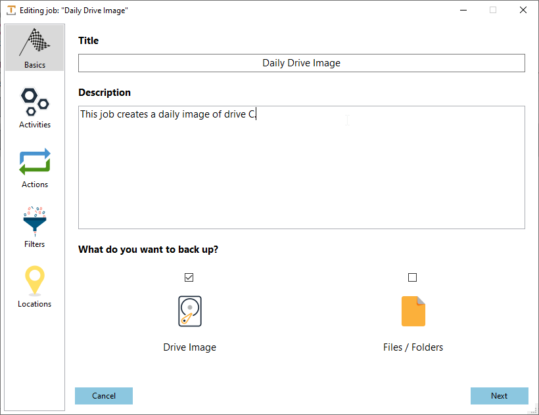The height and width of the screenshot is (415, 539).
Task: Open the Activities gears icon
Action: [34, 102]
